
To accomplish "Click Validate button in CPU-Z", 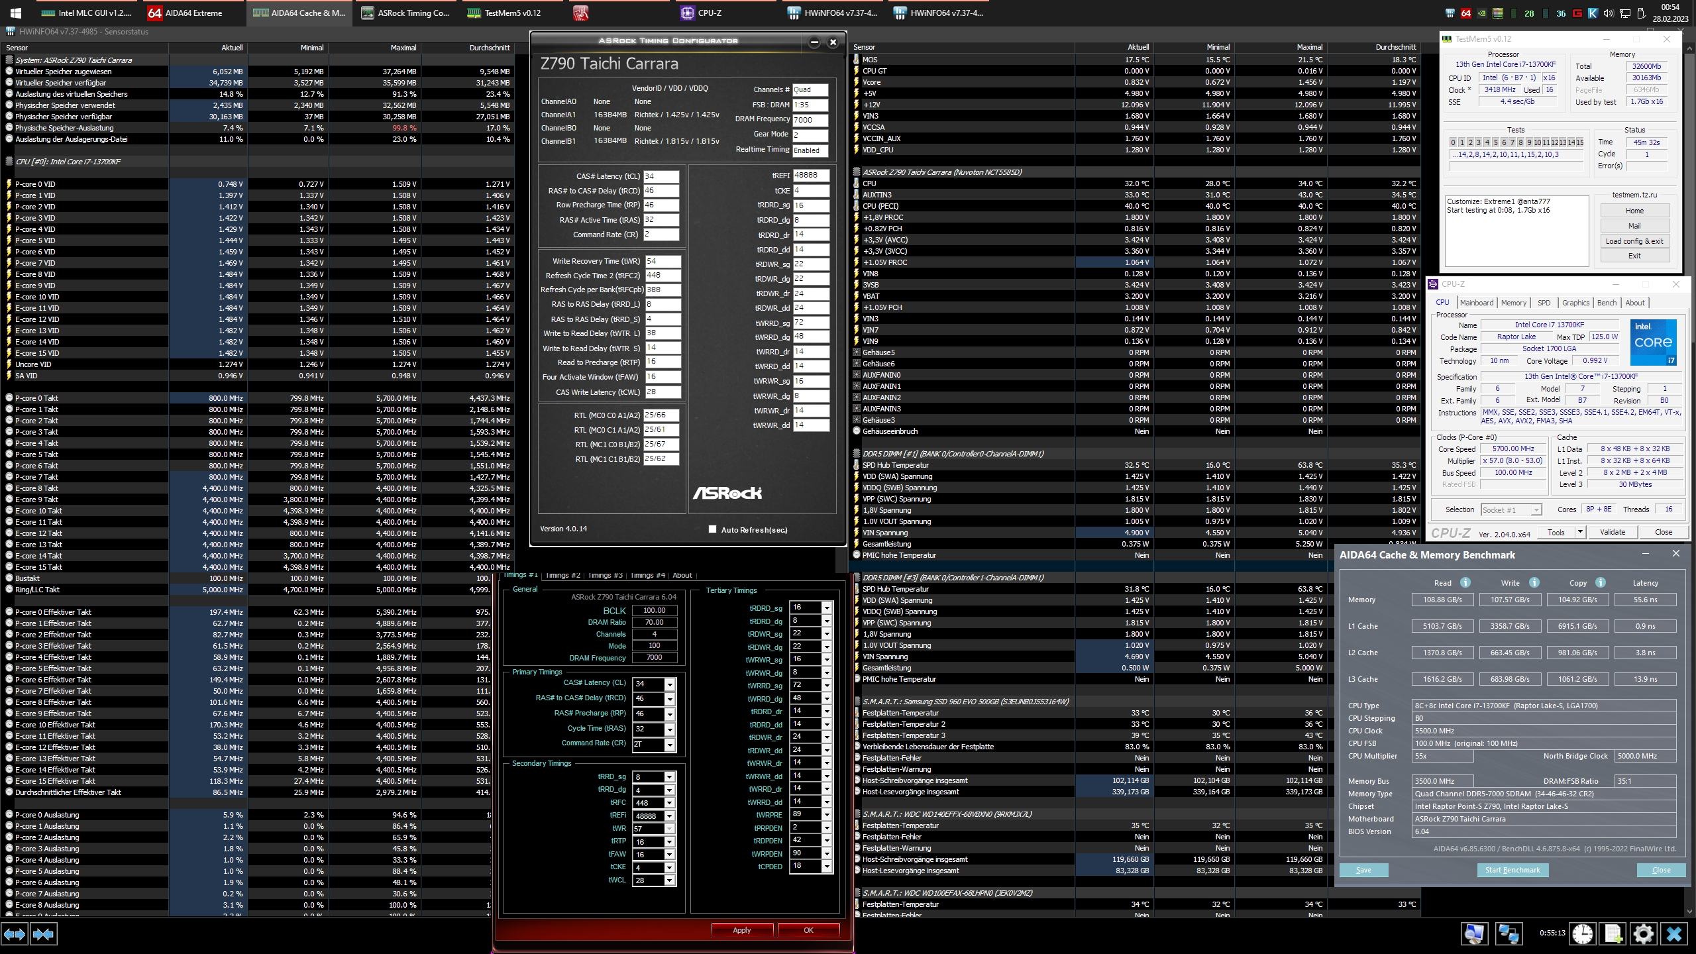I will click(x=1612, y=532).
